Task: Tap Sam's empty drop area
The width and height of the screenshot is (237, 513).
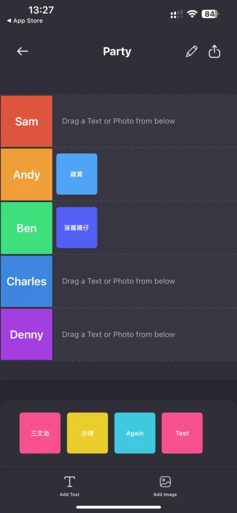Action: [x=145, y=121]
